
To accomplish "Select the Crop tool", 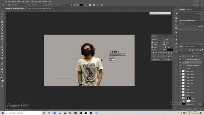I will click(2, 22).
